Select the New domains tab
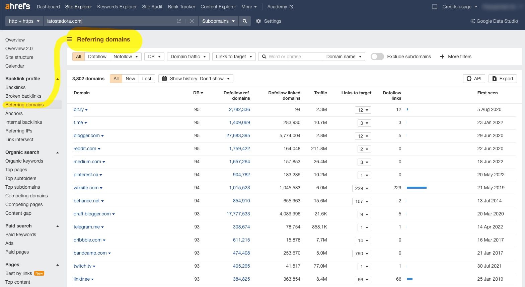This screenshot has height=287, width=525. (130, 79)
